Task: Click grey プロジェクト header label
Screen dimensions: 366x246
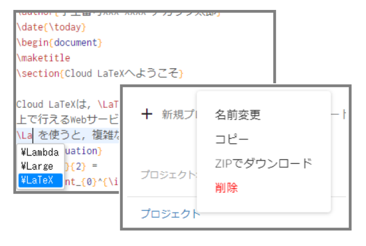Action: (x=169, y=175)
